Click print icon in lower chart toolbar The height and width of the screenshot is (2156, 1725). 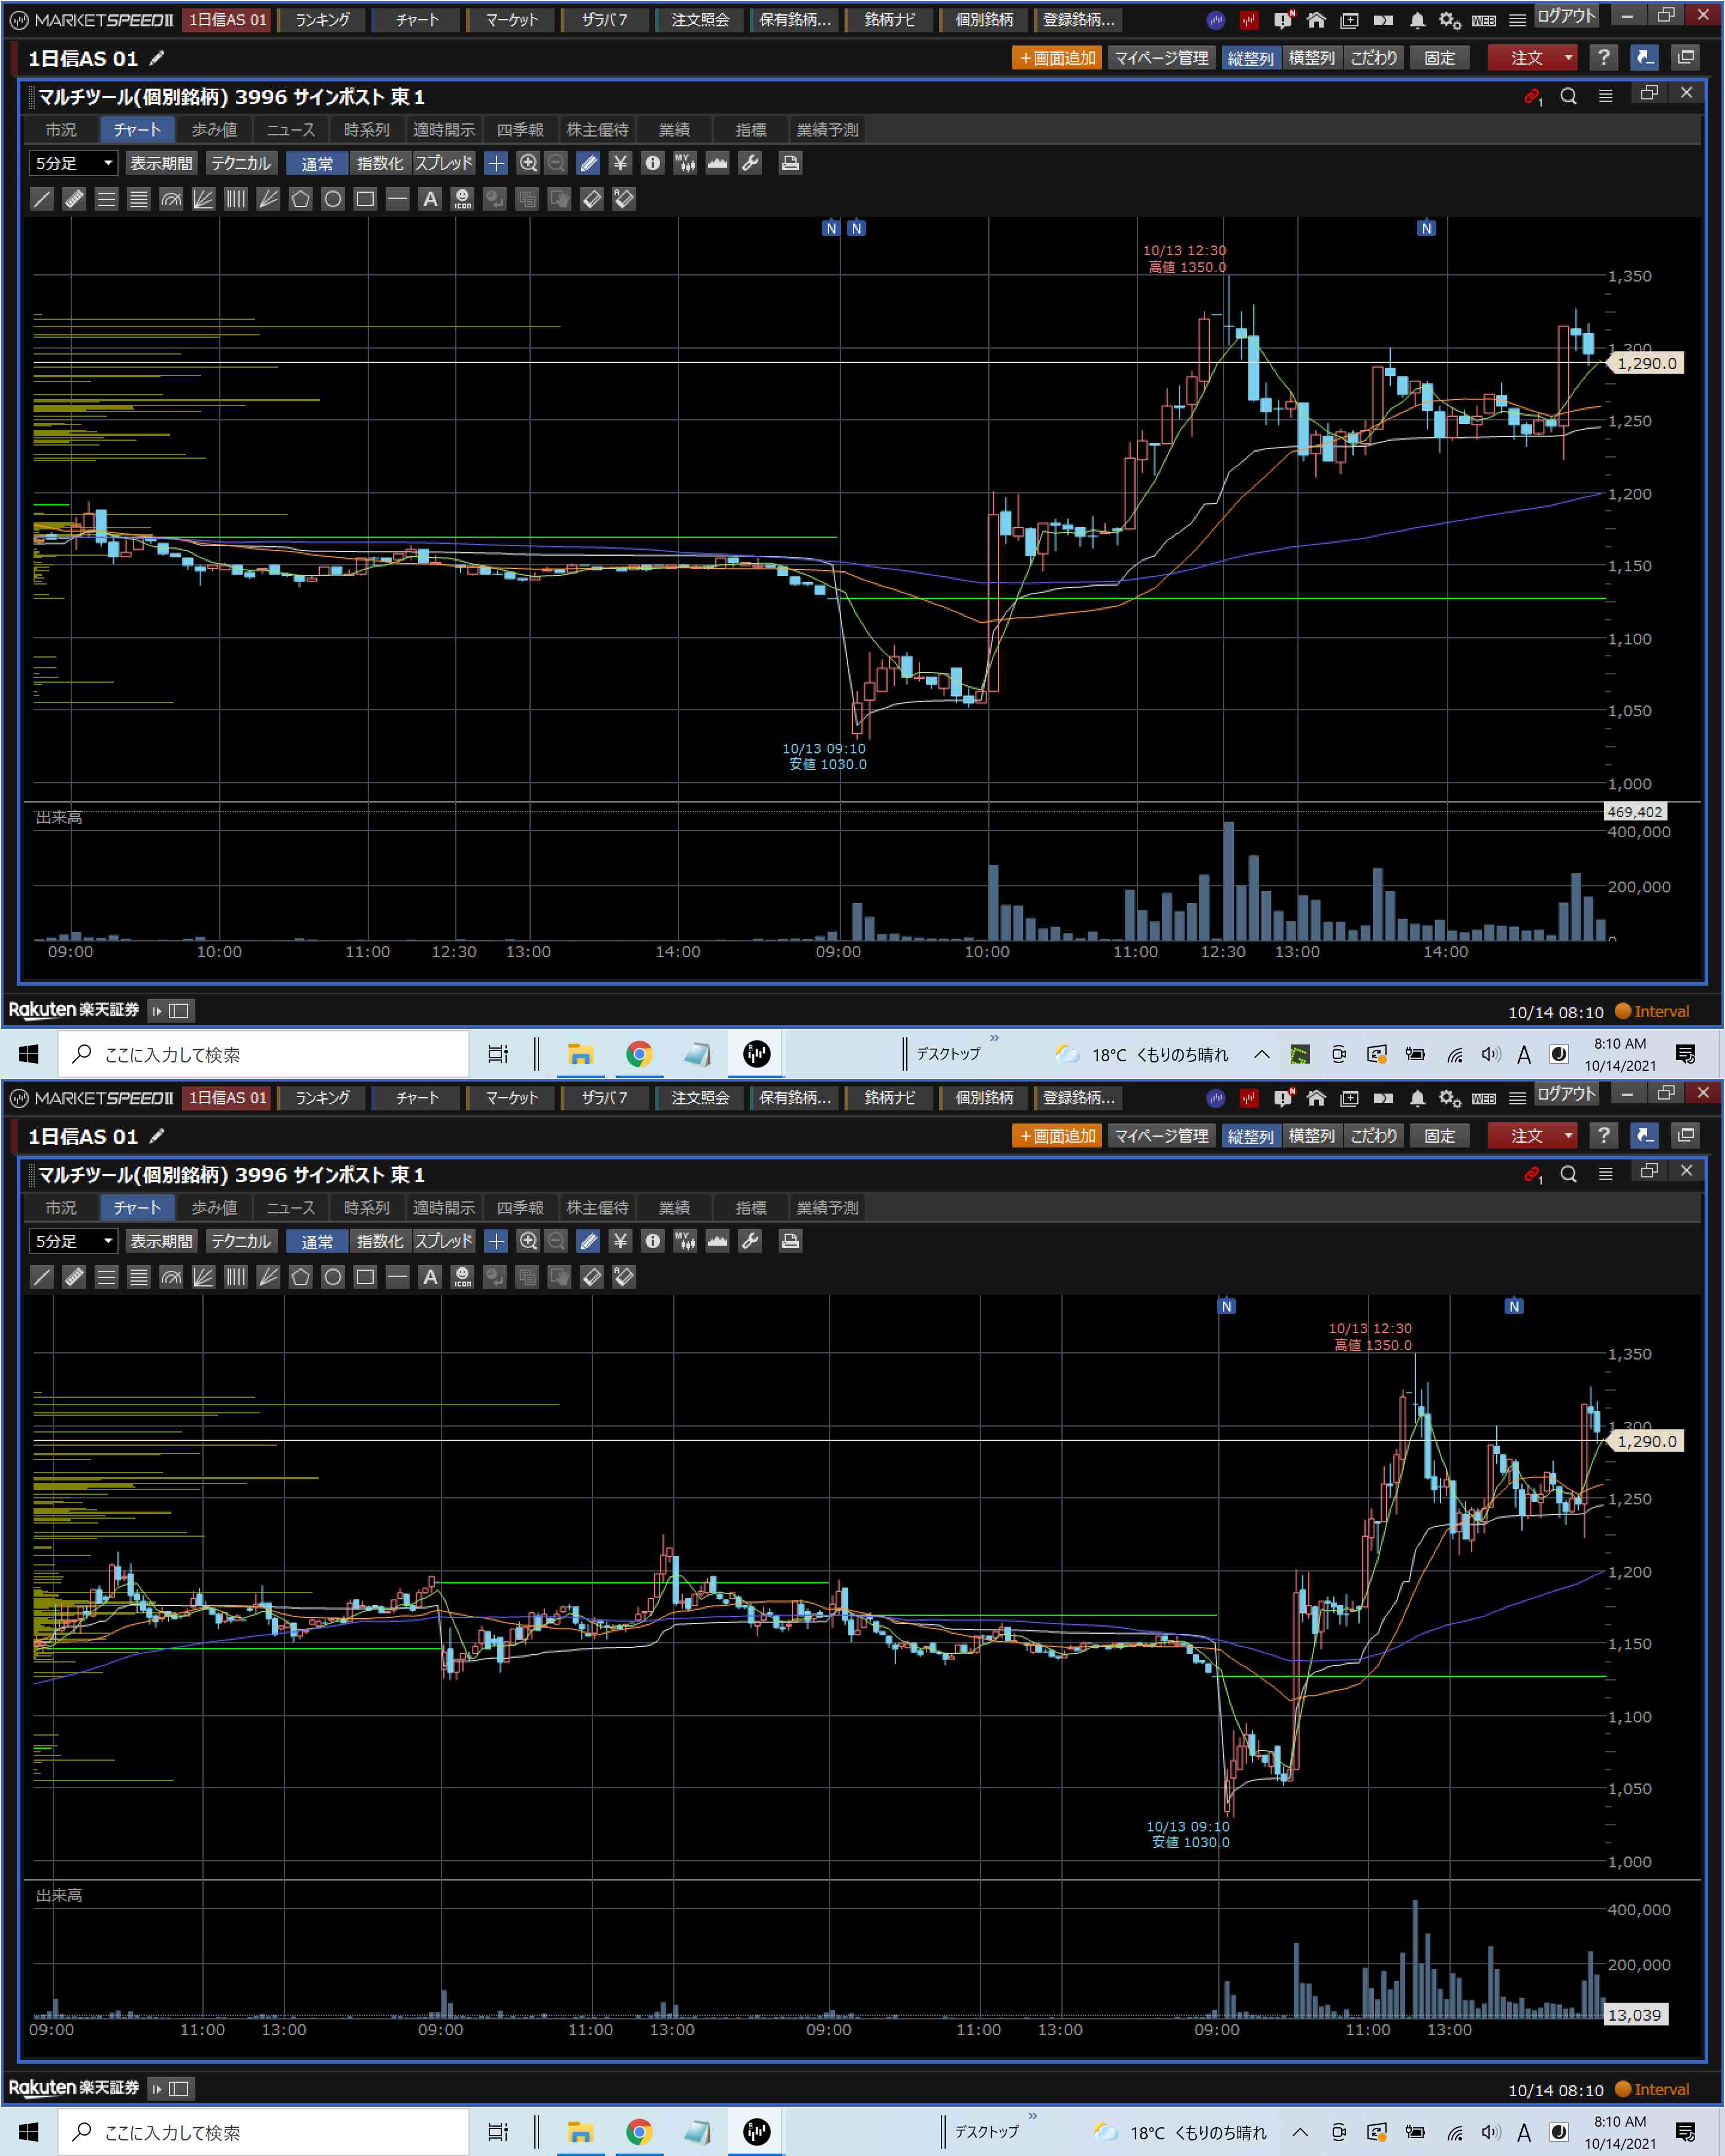[x=790, y=1241]
